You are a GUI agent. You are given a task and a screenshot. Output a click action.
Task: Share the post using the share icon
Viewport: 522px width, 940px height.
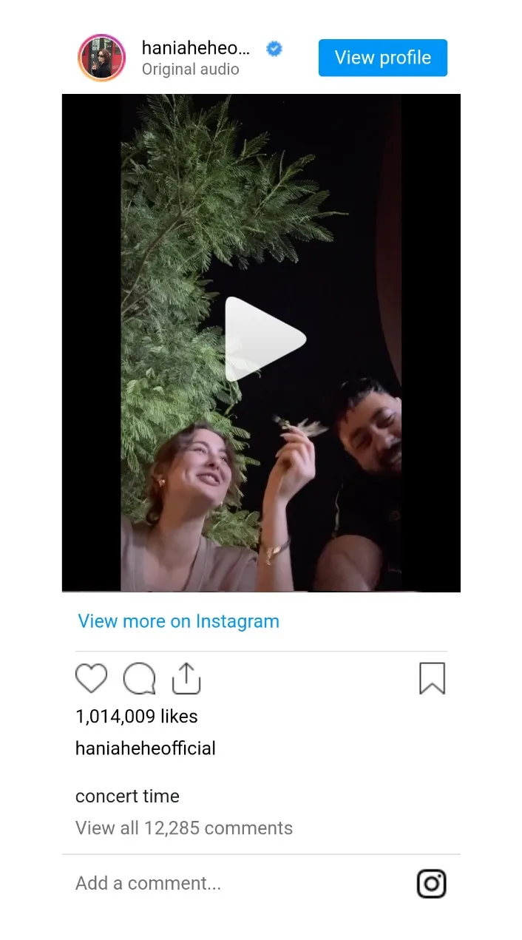186,678
